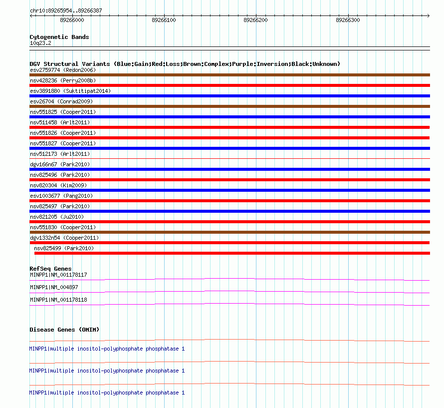Image resolution: width=444 pixels, height=408 pixels.
Task: Click the brown bar under esv26704 (Conrad2009)
Action: [x=229, y=106]
